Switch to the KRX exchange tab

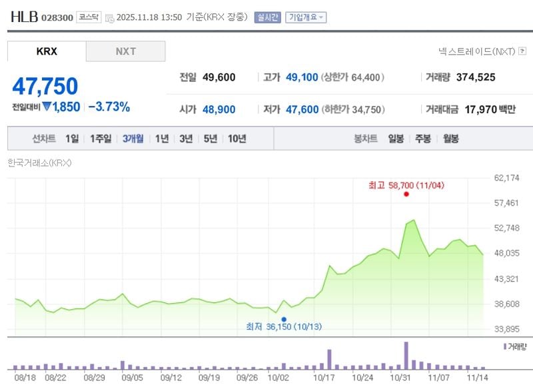tap(45, 51)
